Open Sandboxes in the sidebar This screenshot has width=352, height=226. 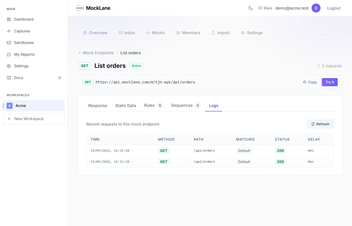tap(34, 43)
